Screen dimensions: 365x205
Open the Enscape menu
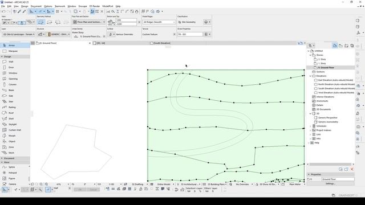[x=83, y=6]
